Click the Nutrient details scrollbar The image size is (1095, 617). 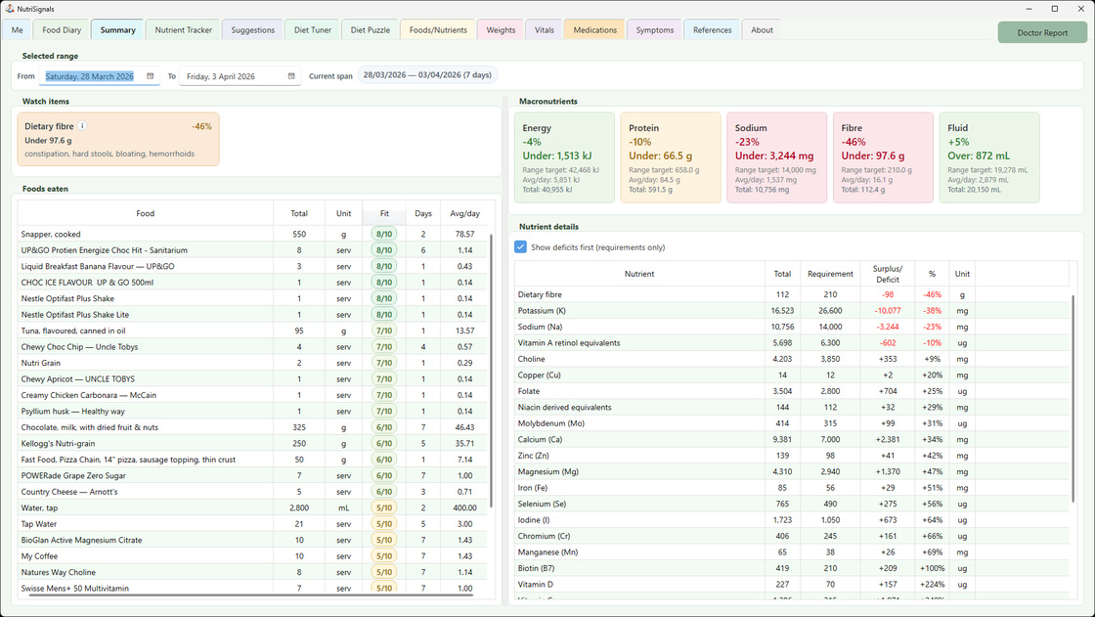[1074, 391]
